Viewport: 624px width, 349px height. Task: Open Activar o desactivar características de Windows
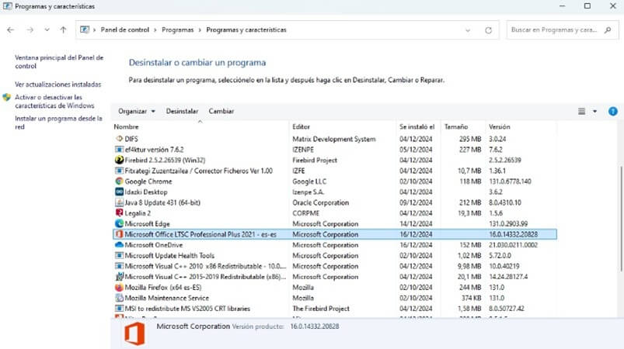tap(54, 102)
